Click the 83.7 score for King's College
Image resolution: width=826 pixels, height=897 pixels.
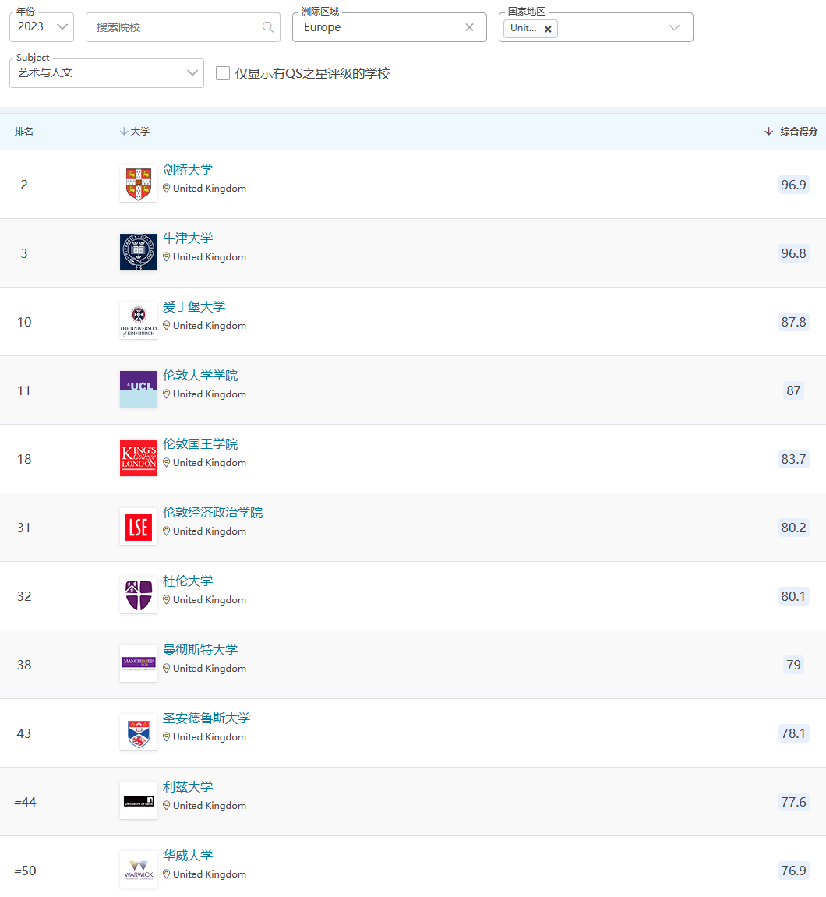point(793,459)
